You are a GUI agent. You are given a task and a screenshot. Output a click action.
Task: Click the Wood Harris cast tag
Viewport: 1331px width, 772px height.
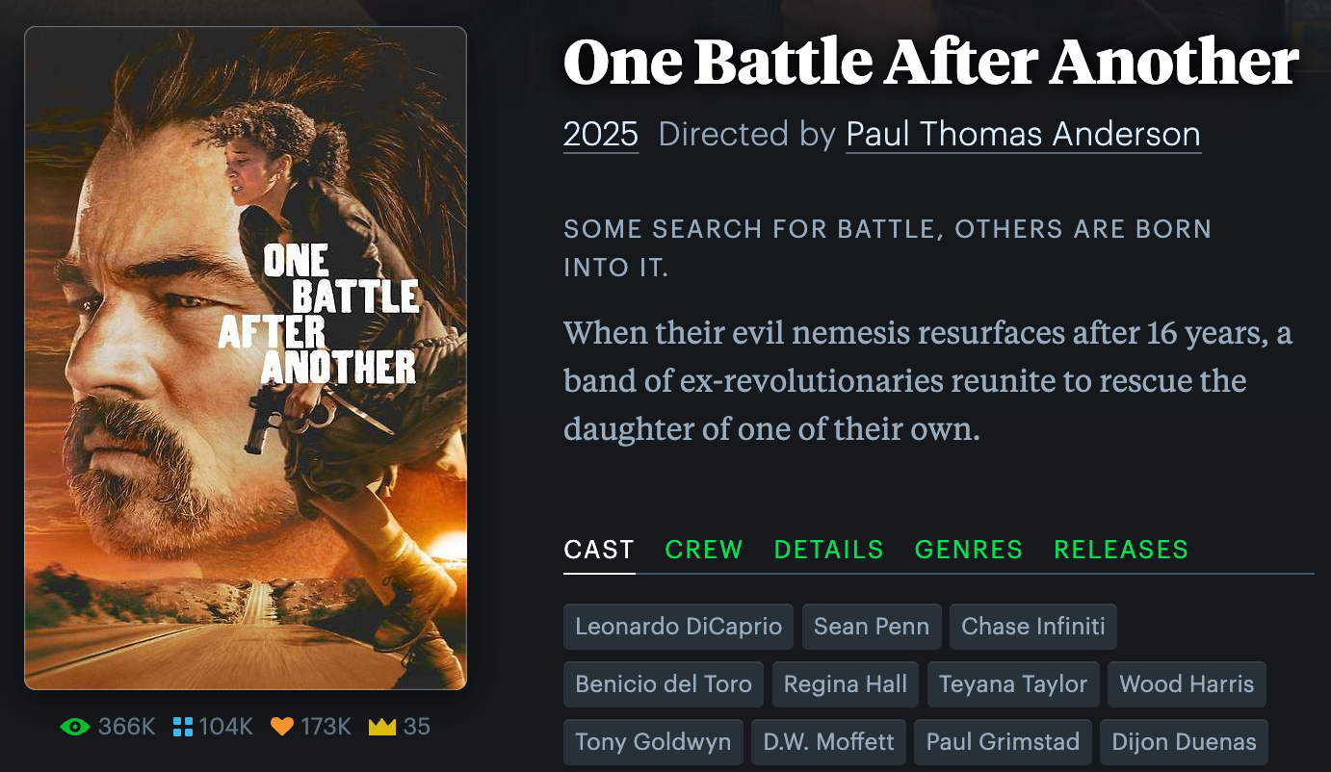click(x=1187, y=684)
